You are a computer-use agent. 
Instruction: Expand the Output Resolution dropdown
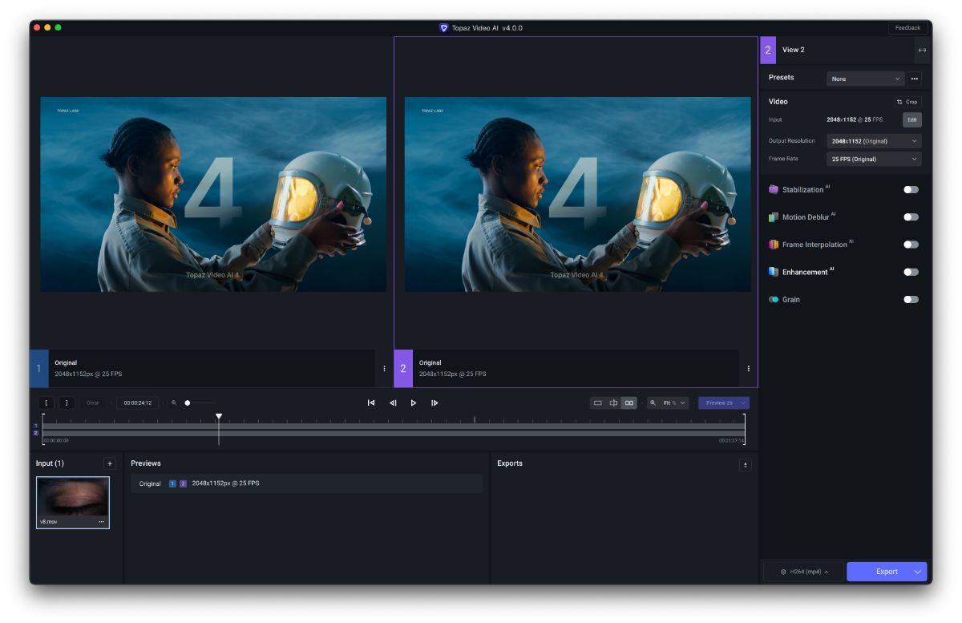pos(874,141)
